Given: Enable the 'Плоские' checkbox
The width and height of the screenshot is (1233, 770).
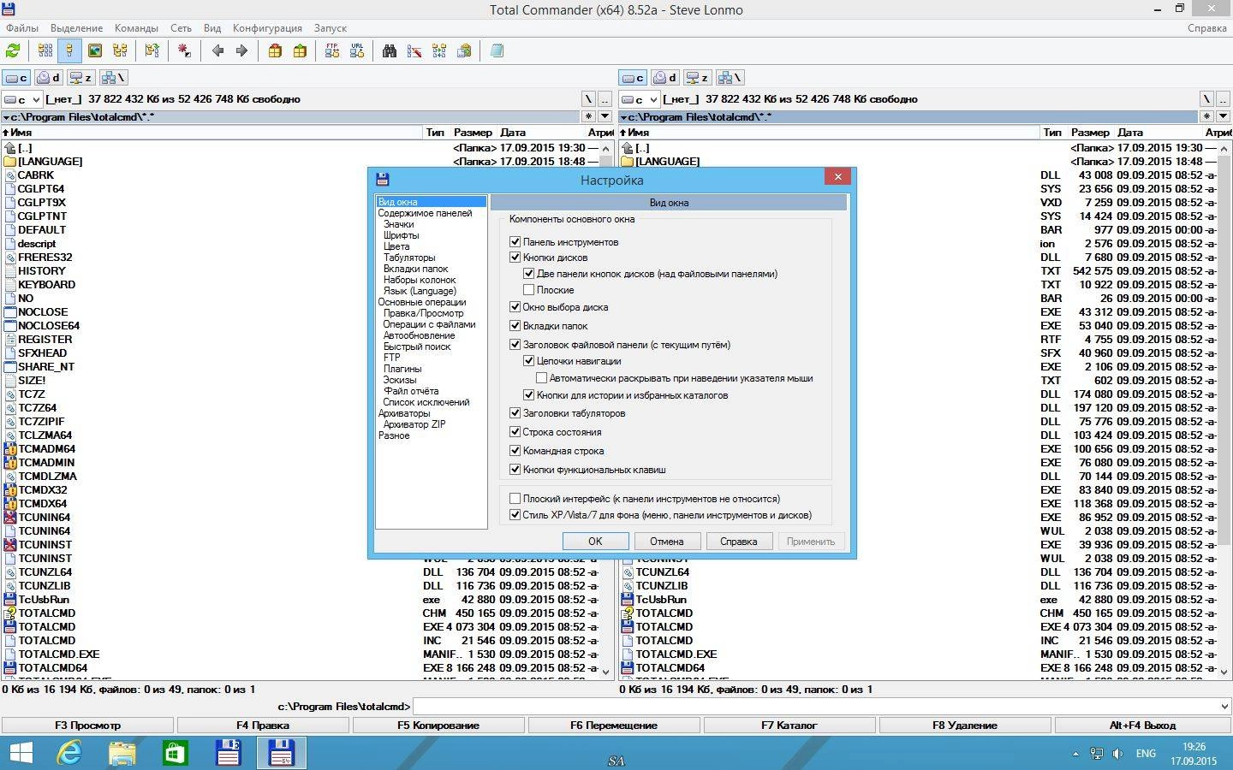Looking at the screenshot, I should (528, 290).
